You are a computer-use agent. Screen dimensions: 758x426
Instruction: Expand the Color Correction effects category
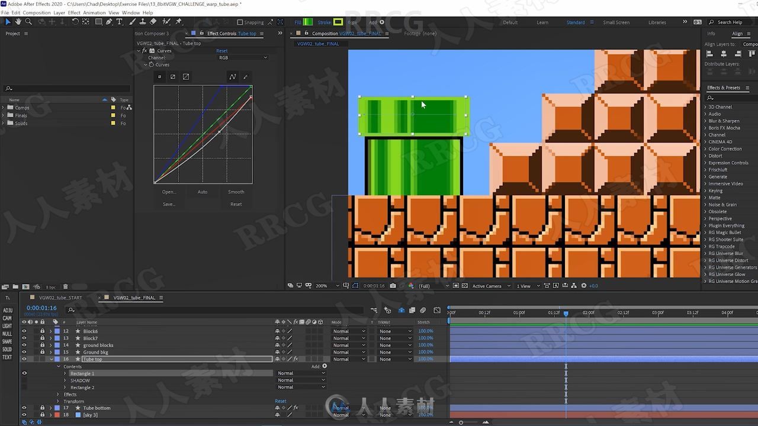tap(705, 149)
